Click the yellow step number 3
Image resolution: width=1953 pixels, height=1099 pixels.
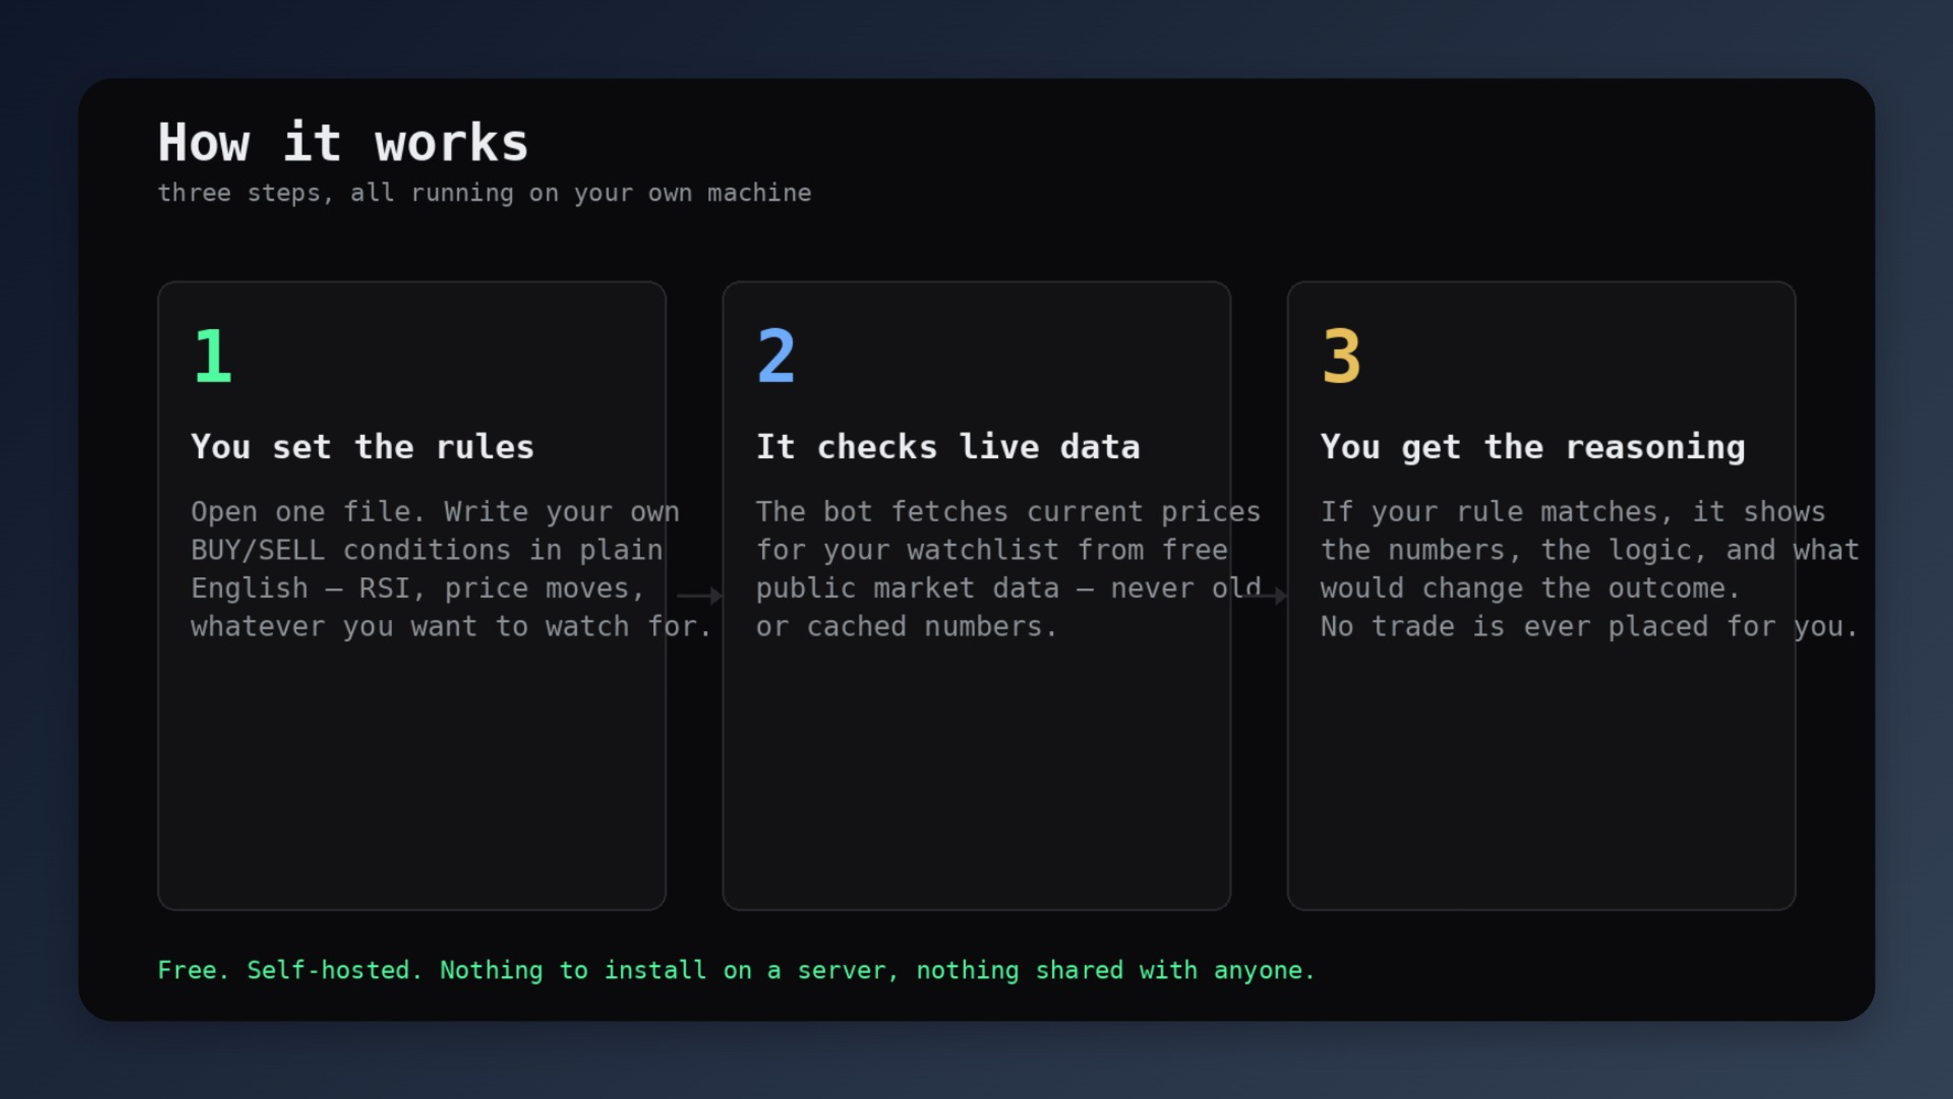pyautogui.click(x=1341, y=355)
